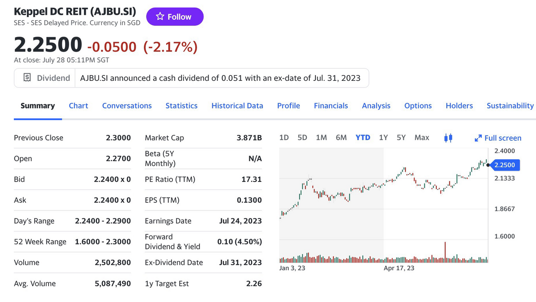
Task: Open the Profile tab
Action: click(289, 106)
